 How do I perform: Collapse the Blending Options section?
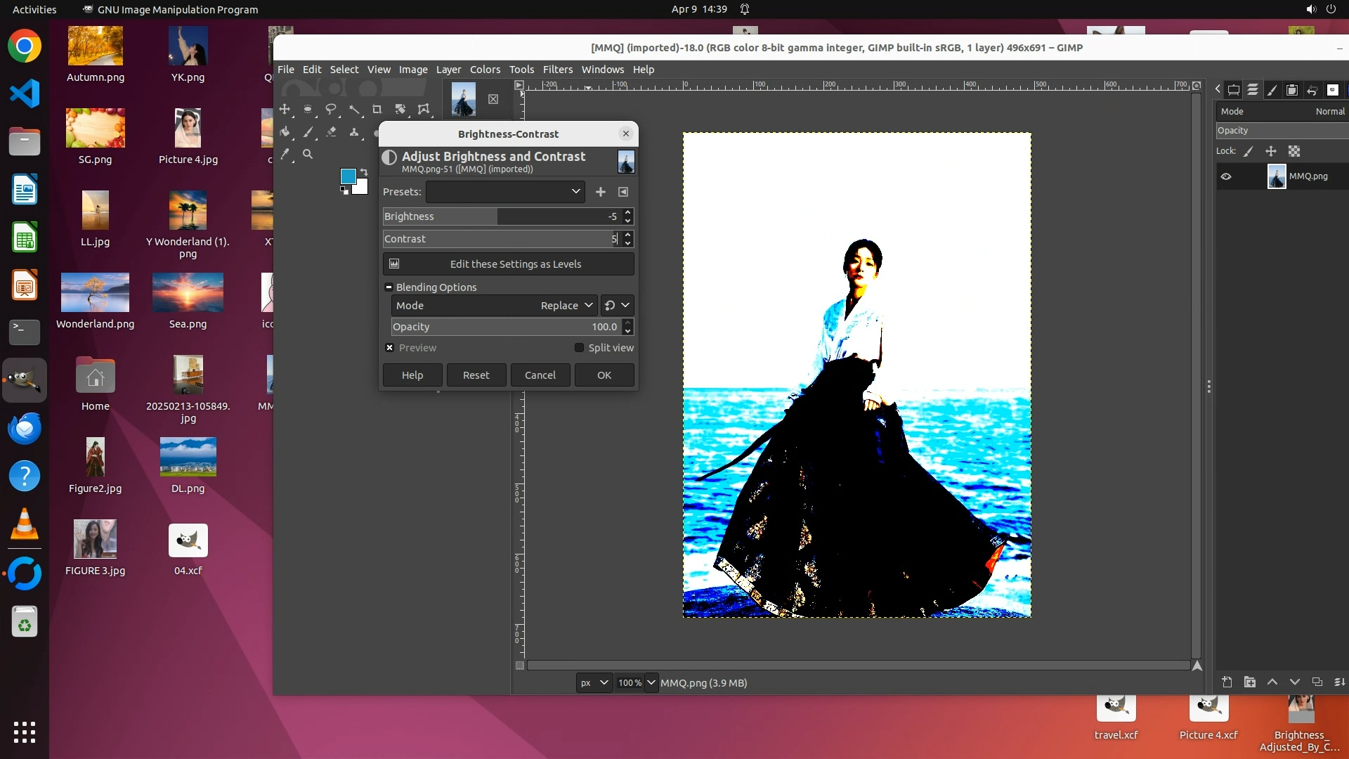point(389,287)
